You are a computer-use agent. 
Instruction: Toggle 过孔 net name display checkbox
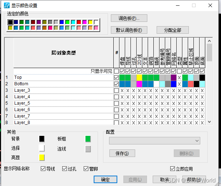(x=64, y=168)
